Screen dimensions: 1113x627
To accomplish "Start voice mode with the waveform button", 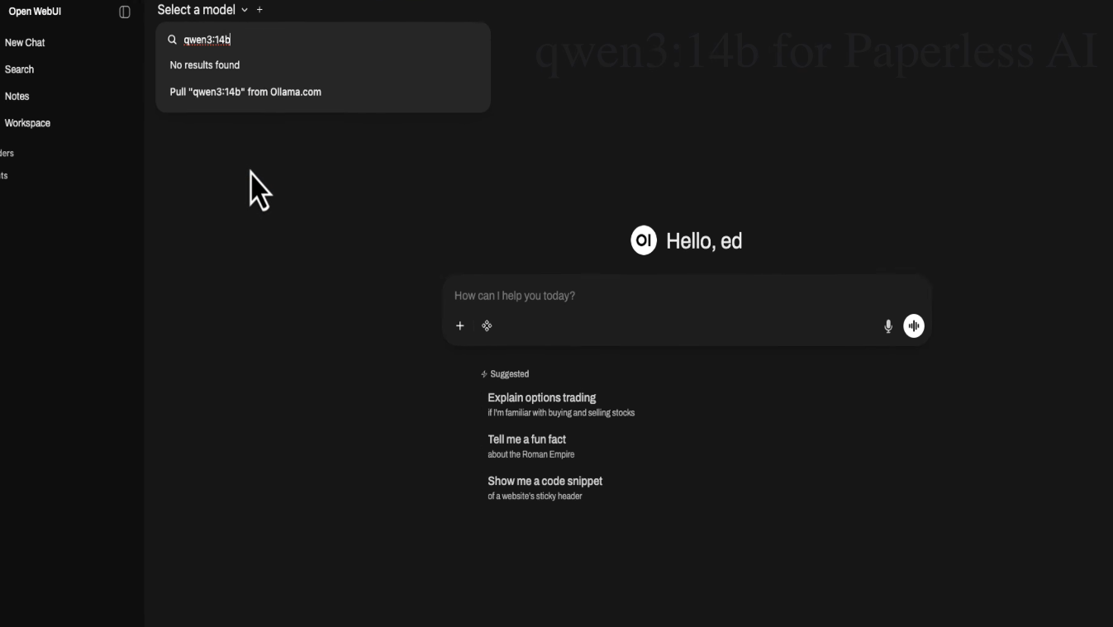I will tap(914, 326).
